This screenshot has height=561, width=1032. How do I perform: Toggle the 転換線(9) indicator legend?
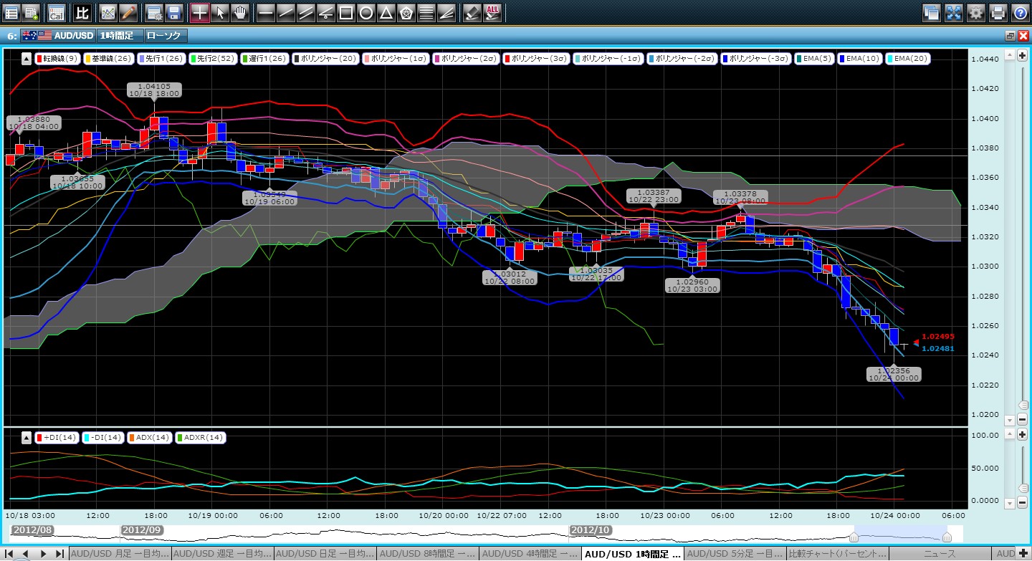pyautogui.click(x=57, y=59)
